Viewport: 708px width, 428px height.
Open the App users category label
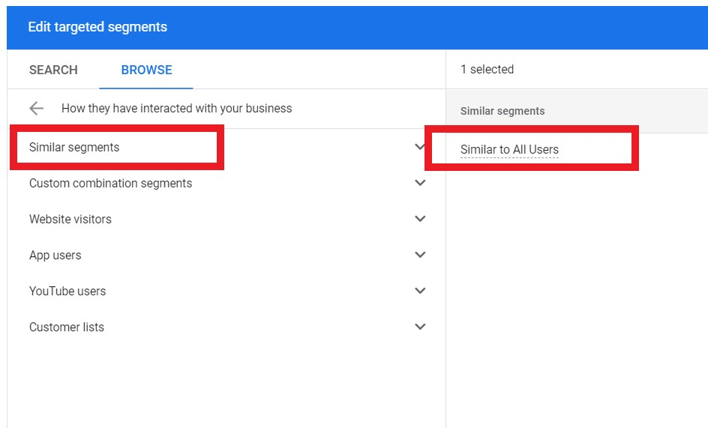(x=55, y=255)
